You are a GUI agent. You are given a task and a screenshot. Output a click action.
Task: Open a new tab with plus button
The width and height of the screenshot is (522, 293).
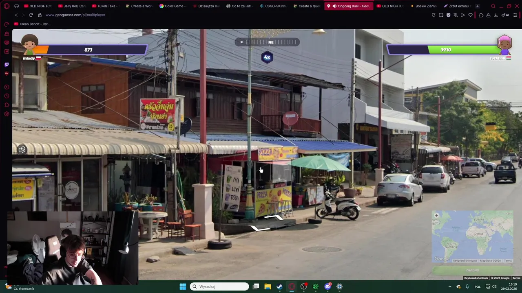point(477,6)
